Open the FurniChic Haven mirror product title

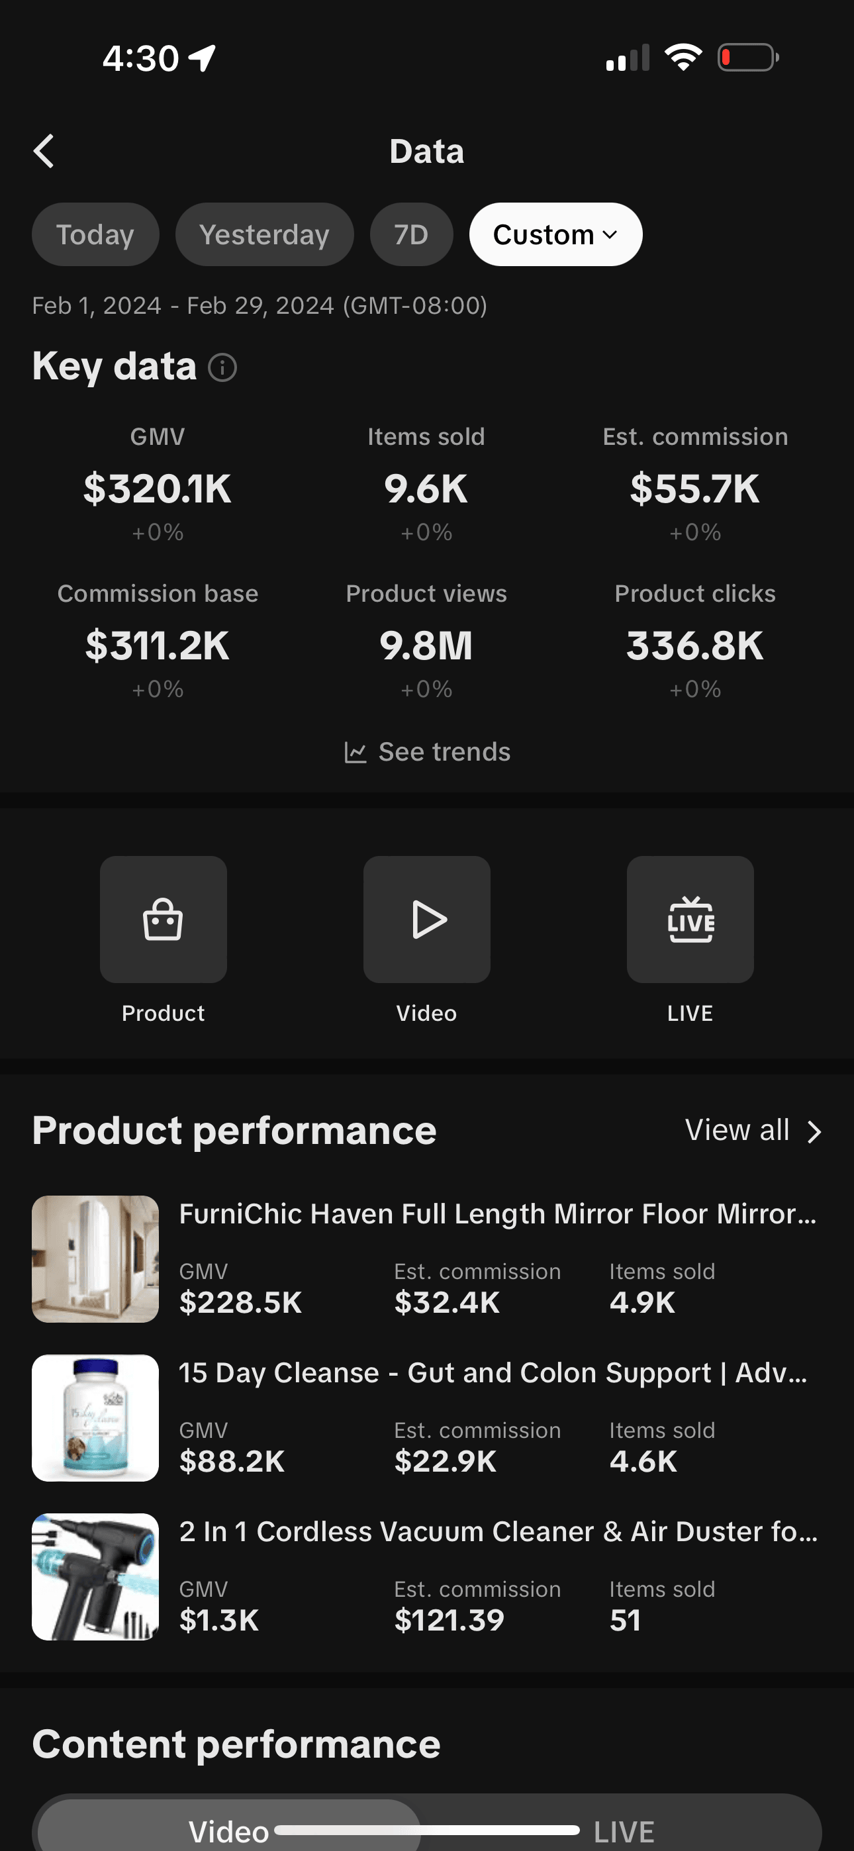[x=497, y=1213]
